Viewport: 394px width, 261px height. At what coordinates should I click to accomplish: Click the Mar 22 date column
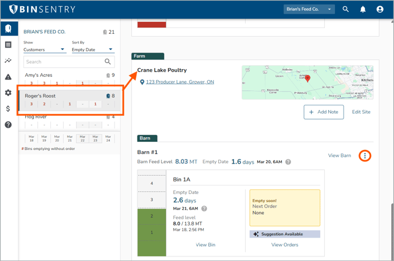click(82, 139)
